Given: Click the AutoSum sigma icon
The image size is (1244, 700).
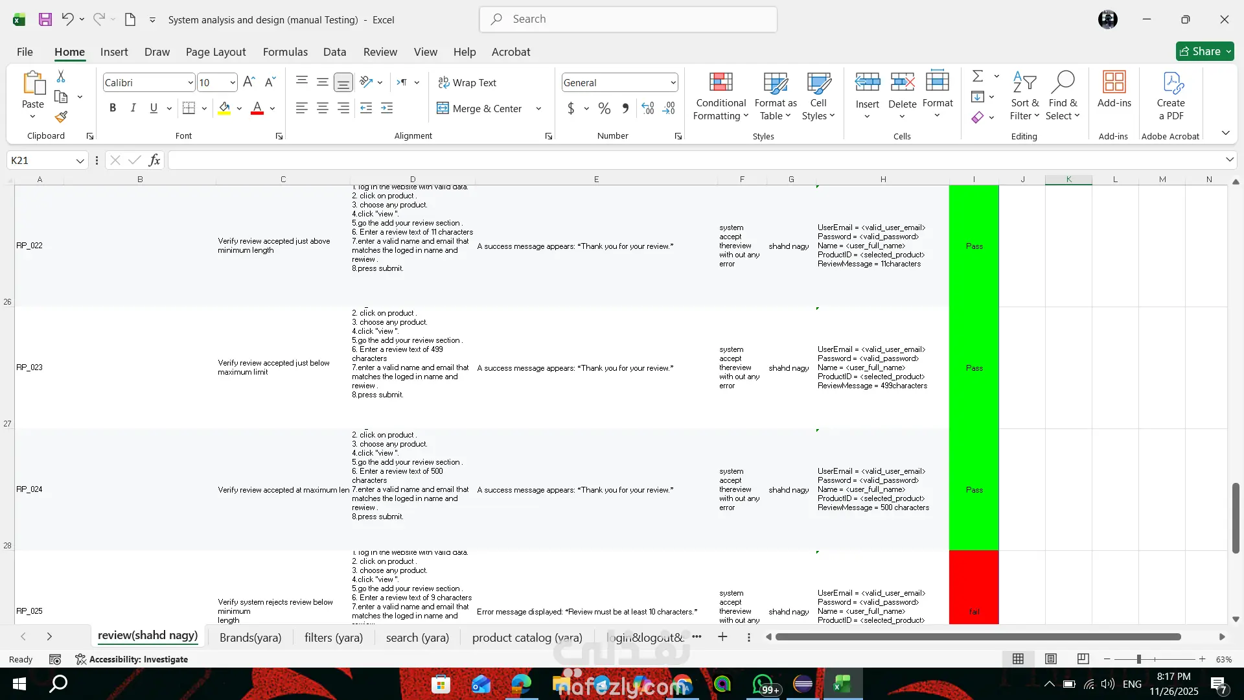Looking at the screenshot, I should (x=978, y=76).
